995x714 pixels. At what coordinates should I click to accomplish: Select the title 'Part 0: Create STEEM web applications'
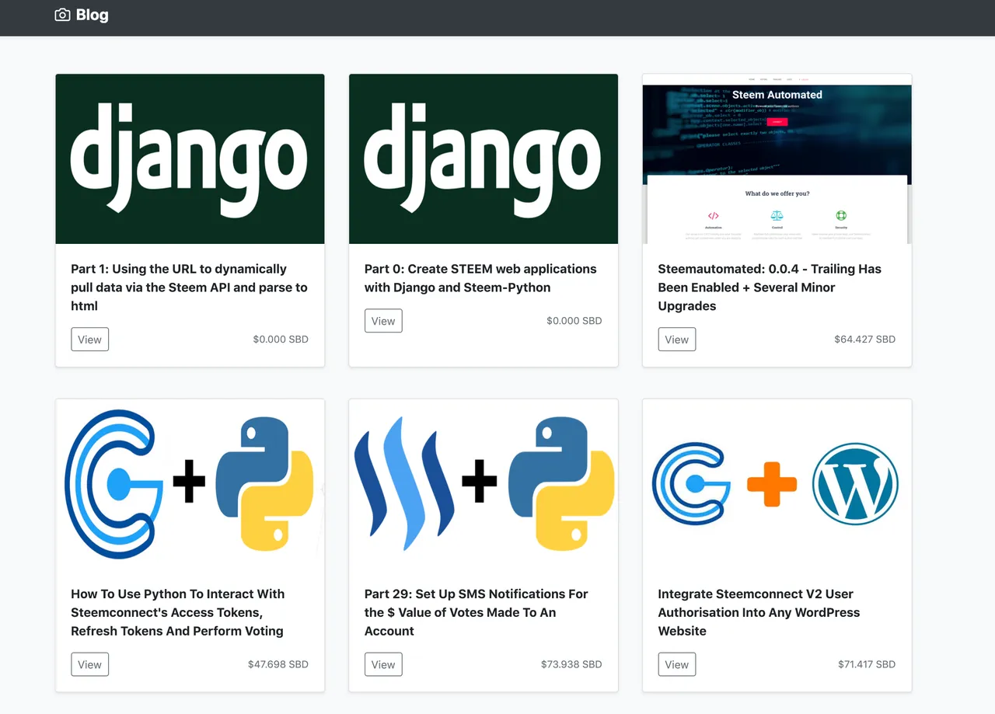(x=480, y=278)
